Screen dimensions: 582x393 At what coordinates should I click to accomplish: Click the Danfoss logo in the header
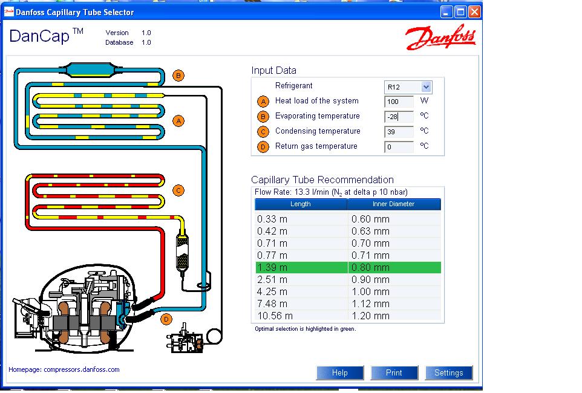440,38
